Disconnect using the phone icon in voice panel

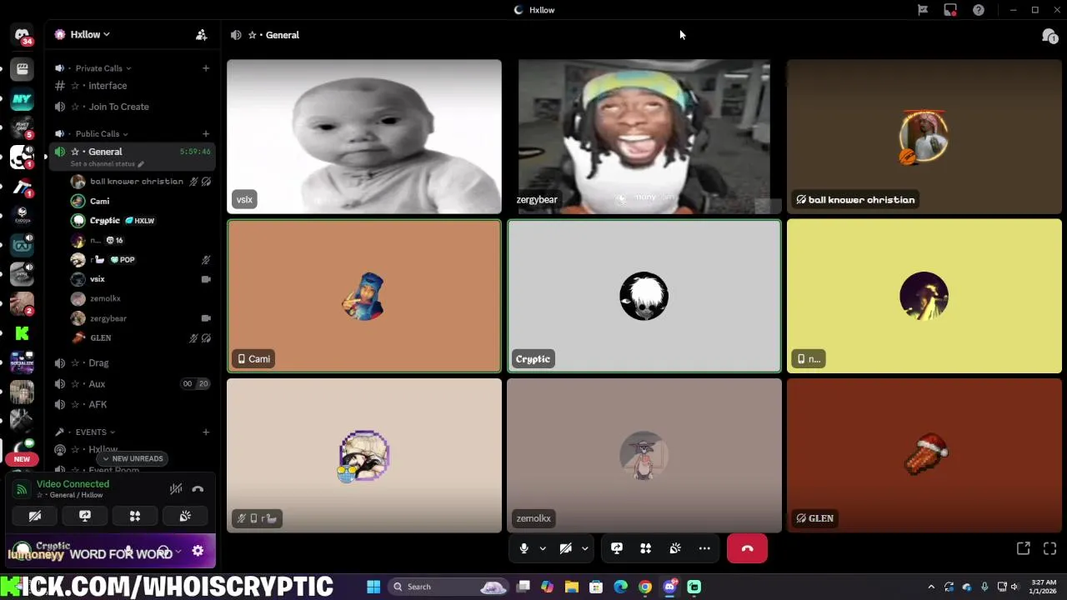click(x=198, y=489)
